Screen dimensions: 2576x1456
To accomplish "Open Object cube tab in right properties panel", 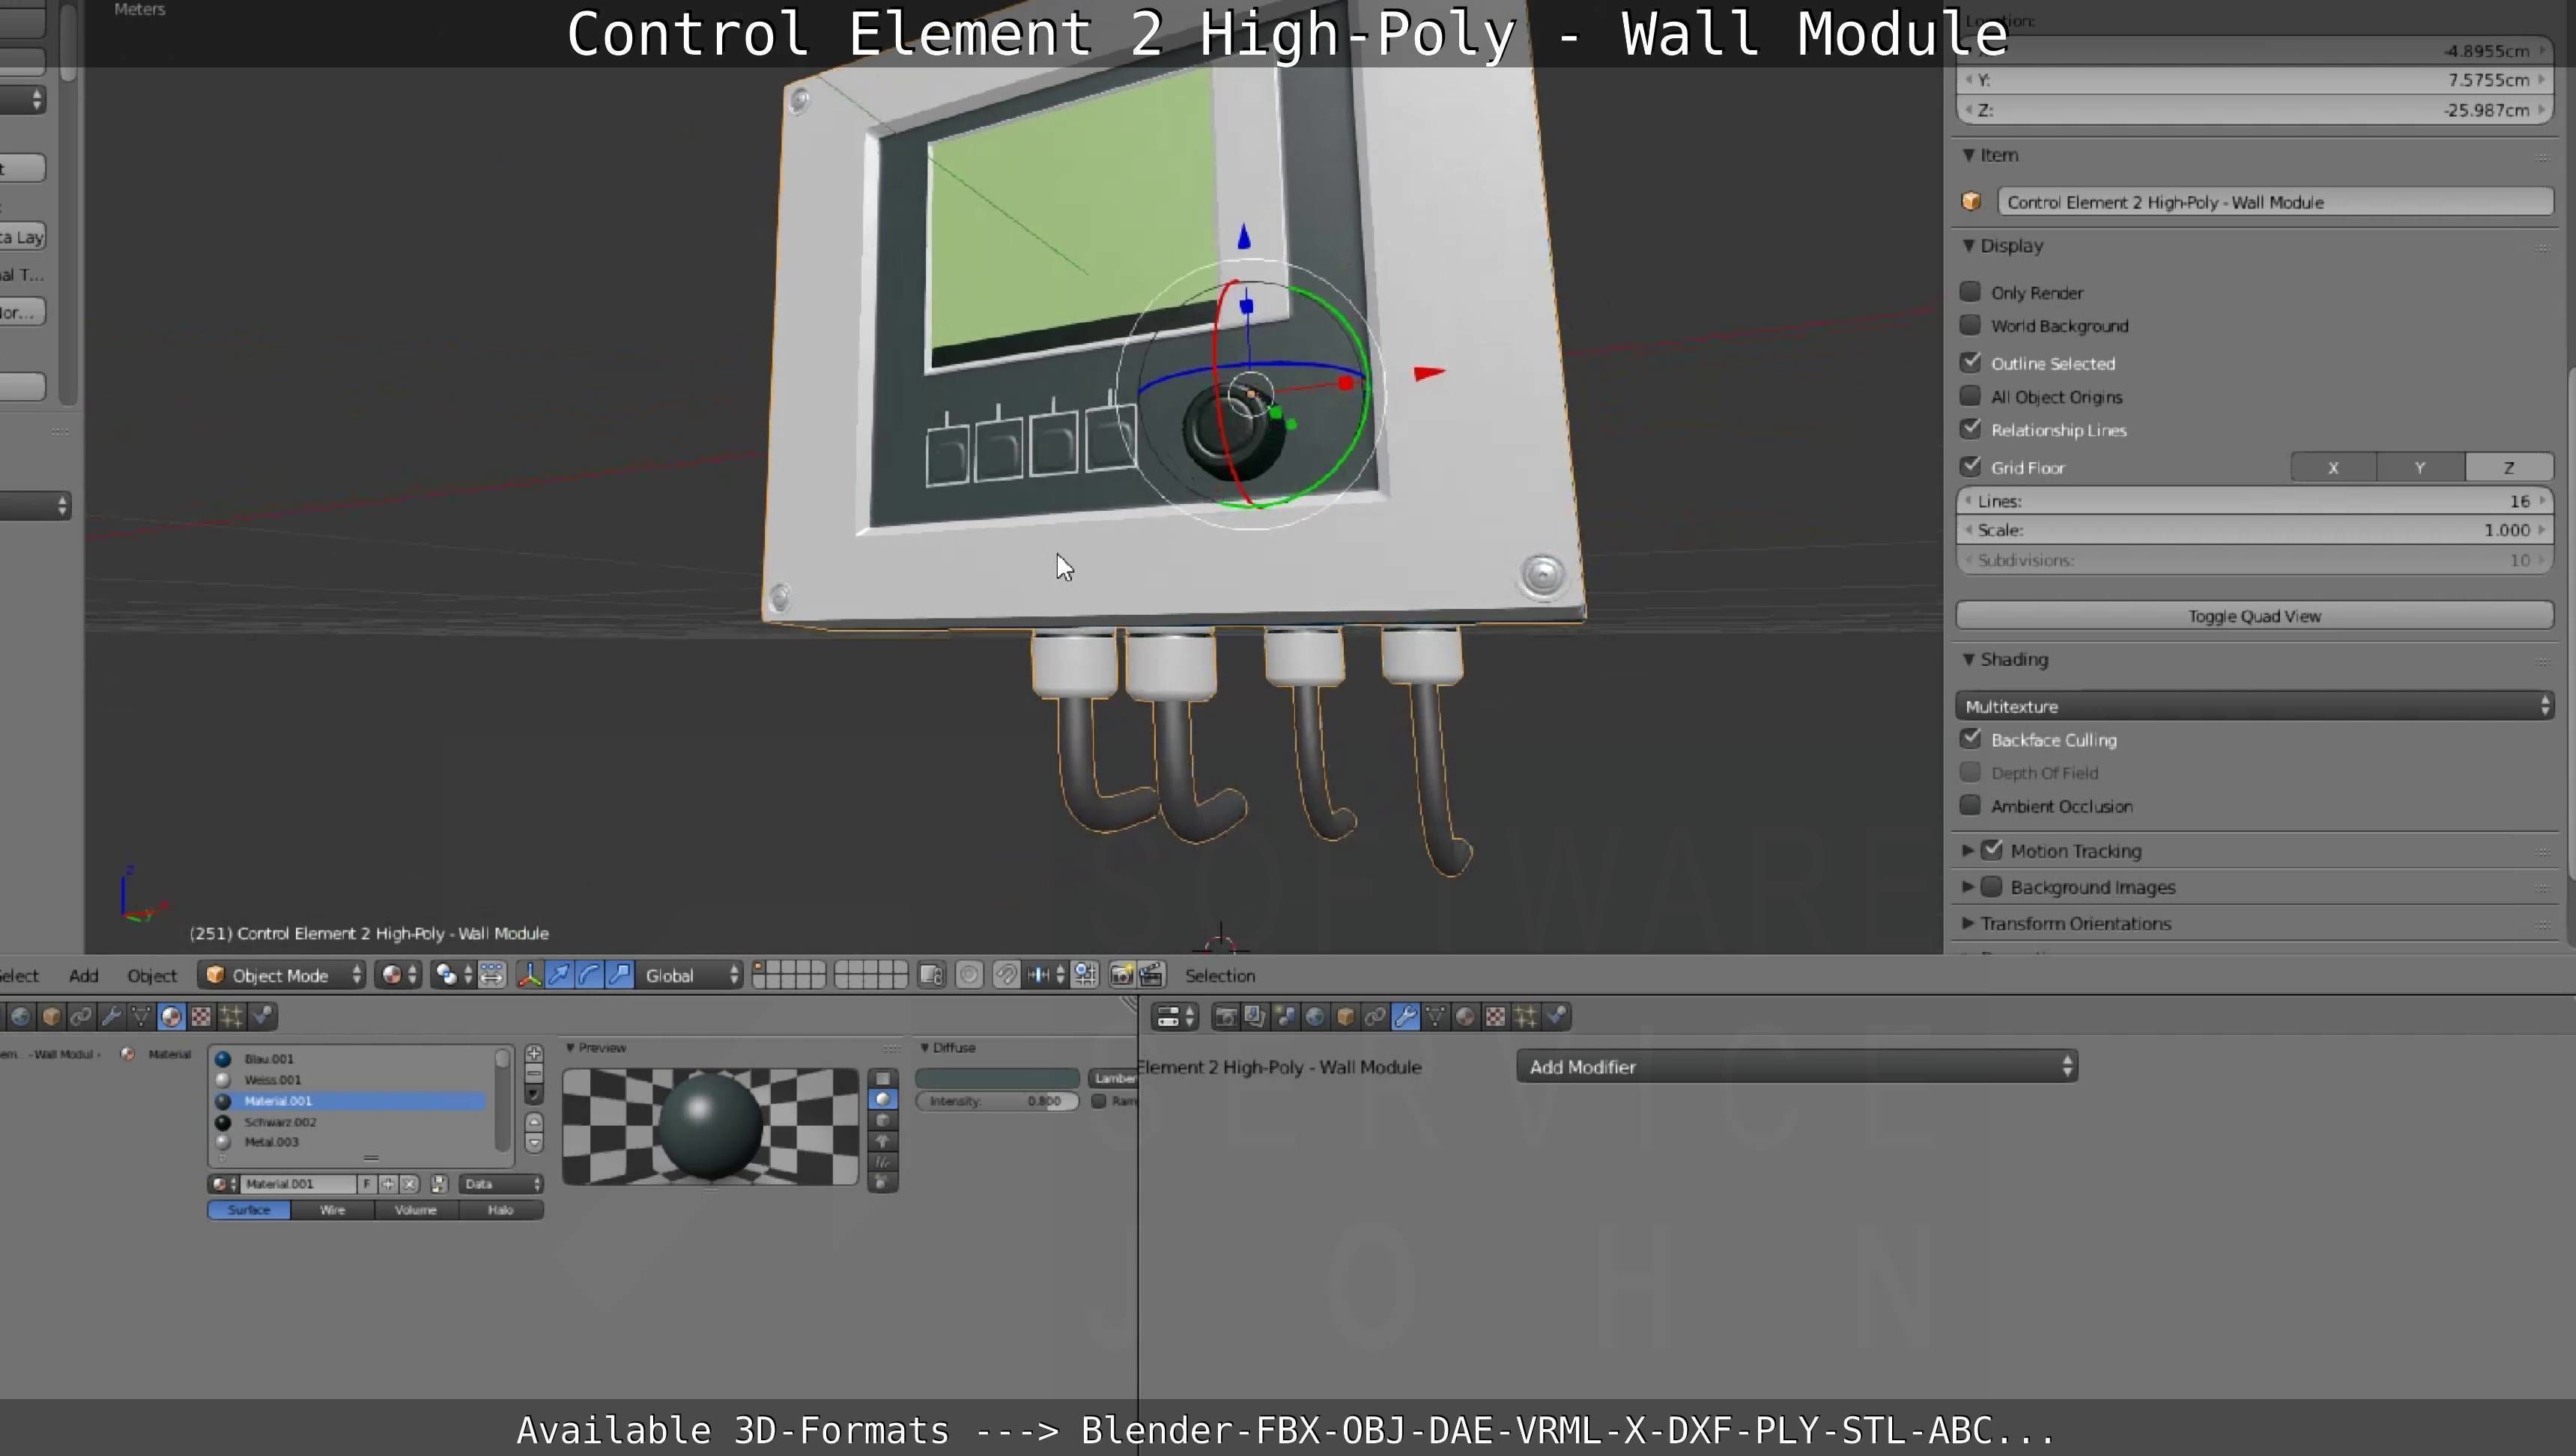I will (1345, 1017).
